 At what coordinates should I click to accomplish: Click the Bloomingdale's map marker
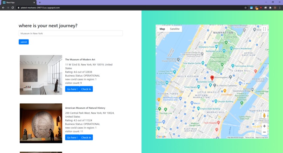pyautogui.click(x=230, y=77)
